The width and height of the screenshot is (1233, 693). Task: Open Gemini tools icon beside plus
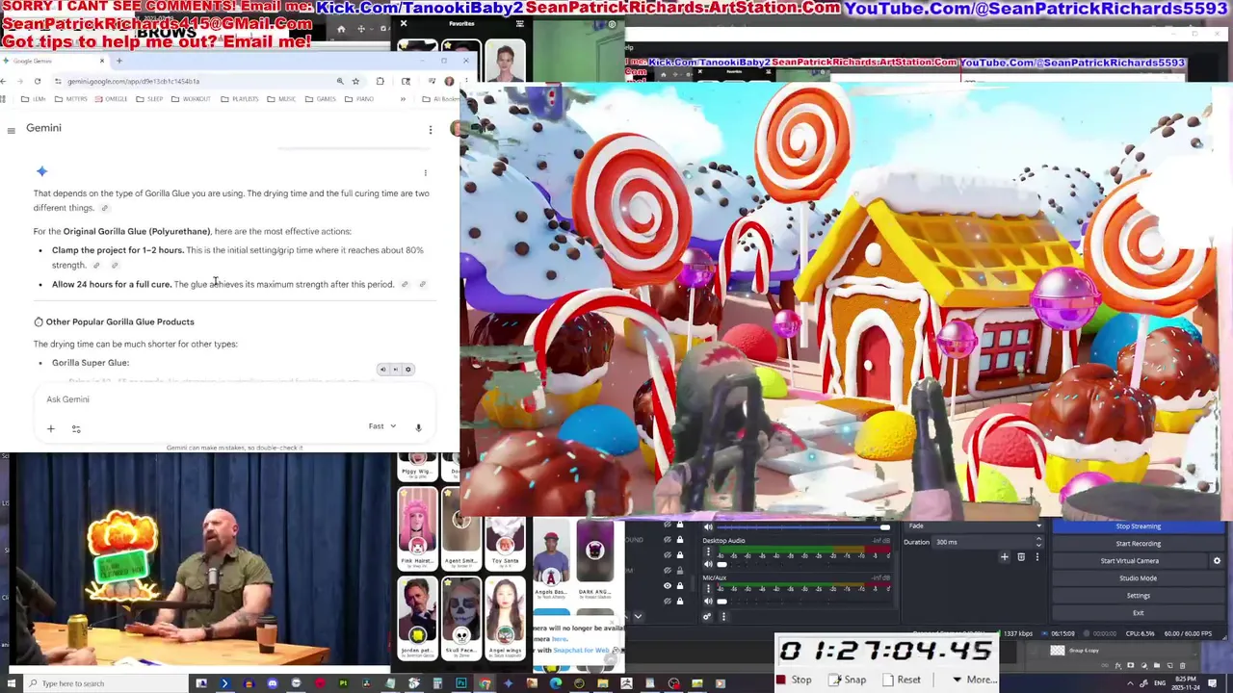(76, 428)
